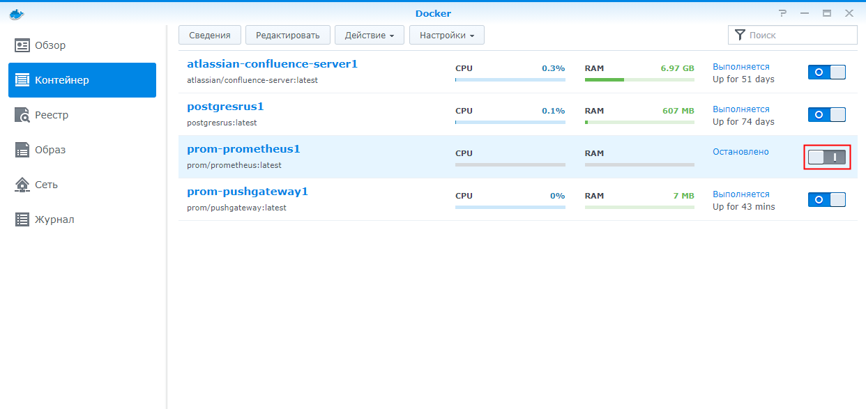This screenshot has height=409, width=866.
Task: Click the Registry (Реестр) sidebar icon
Action: click(x=22, y=115)
